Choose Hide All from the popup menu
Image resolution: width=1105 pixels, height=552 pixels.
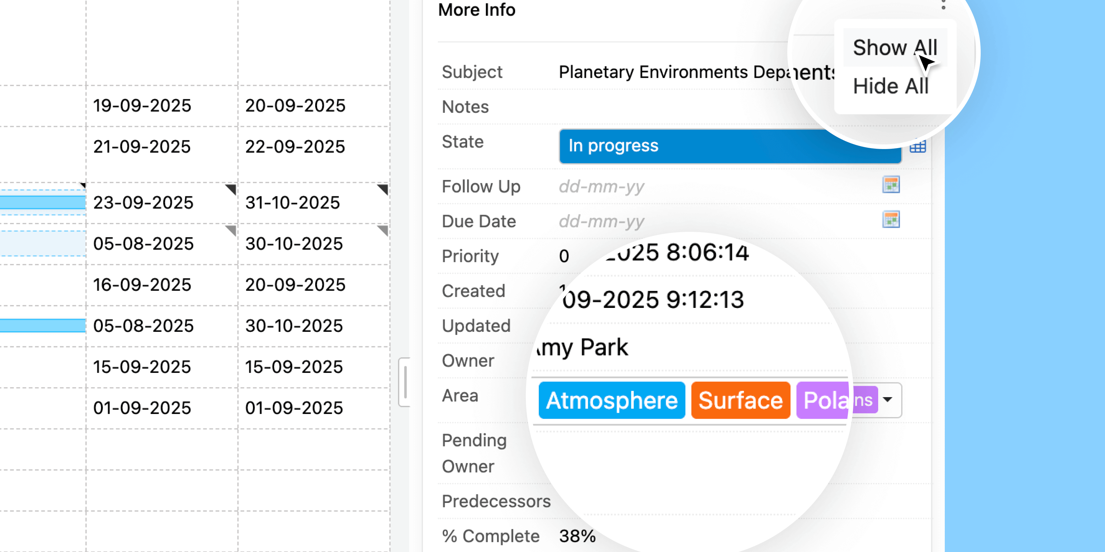coord(890,86)
